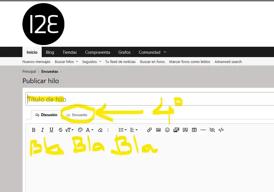Insert spoiler with crossed-eye icon
The image size is (274, 192).
tap(212, 130)
